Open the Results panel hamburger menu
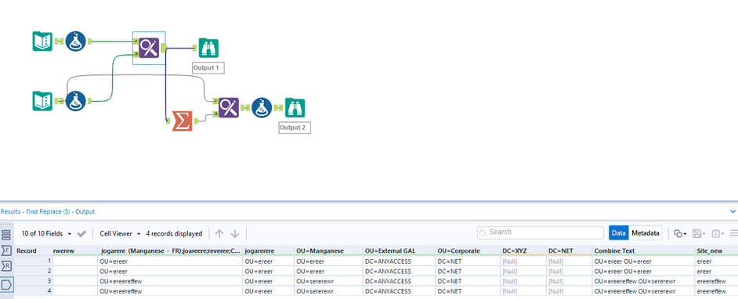Viewport: 738px width, 299px height. point(734,233)
